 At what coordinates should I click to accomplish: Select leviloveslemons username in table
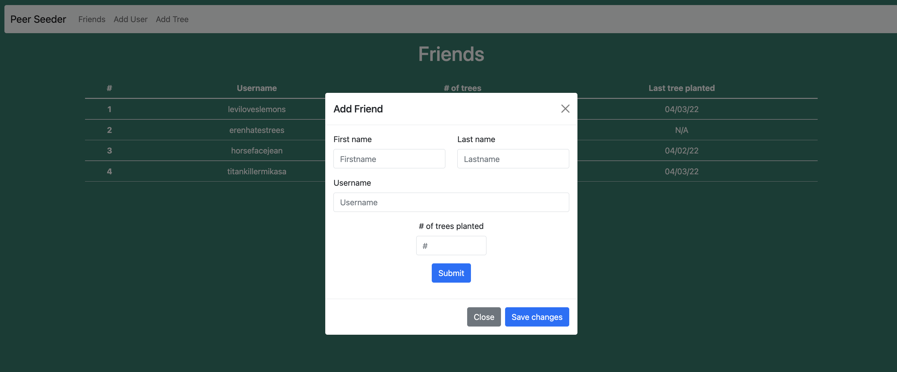tap(256, 109)
